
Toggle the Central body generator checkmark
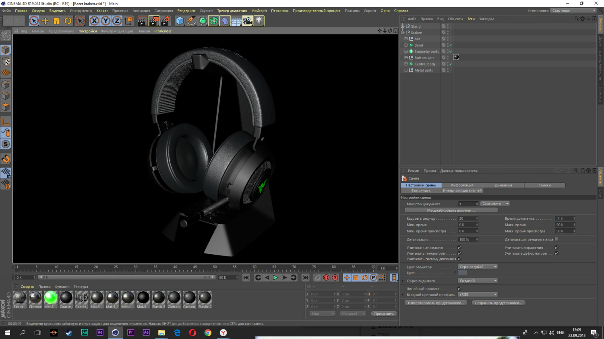pos(450,63)
